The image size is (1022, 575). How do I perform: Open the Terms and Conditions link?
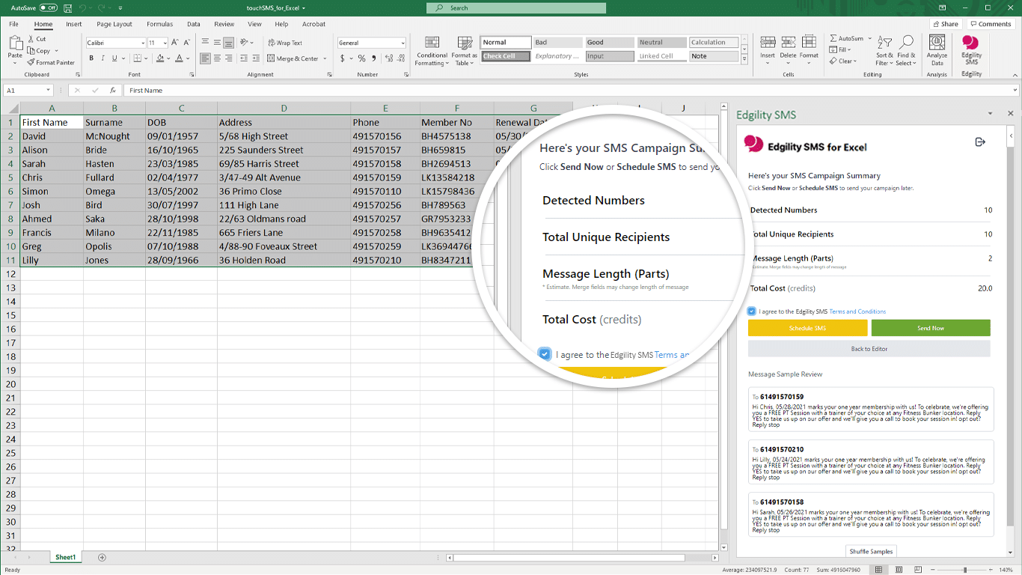pos(857,311)
